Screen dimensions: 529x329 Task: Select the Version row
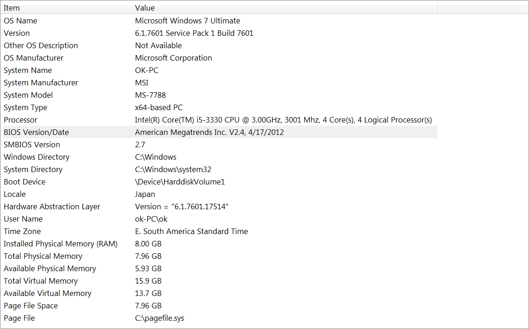pos(220,33)
